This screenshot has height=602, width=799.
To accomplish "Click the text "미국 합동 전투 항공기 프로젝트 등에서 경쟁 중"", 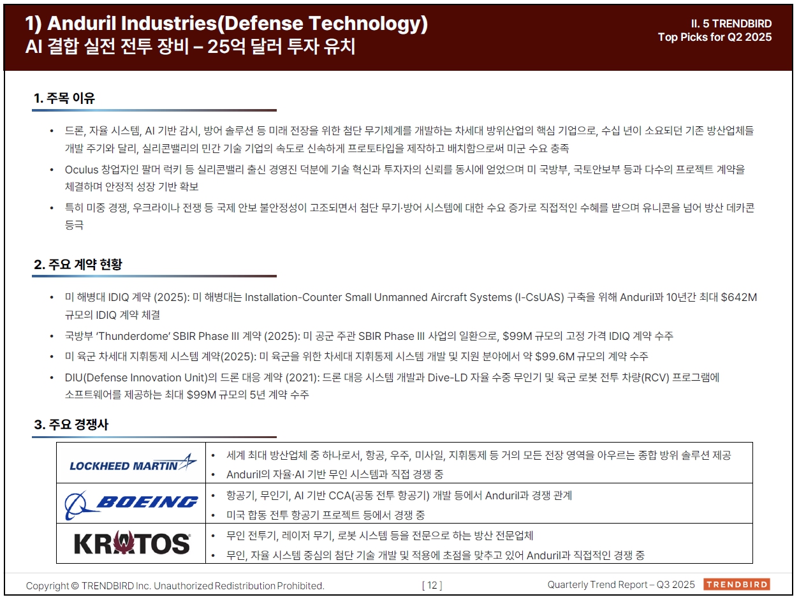I will coord(325,515).
